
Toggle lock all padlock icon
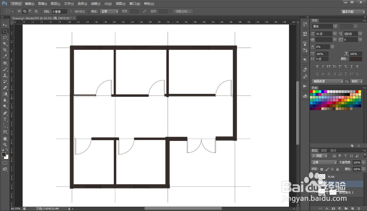[x=337, y=169]
